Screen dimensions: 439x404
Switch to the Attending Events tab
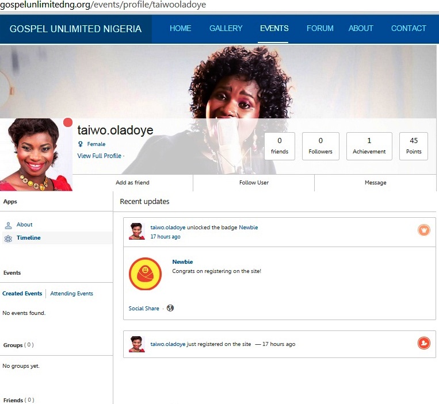coord(71,294)
